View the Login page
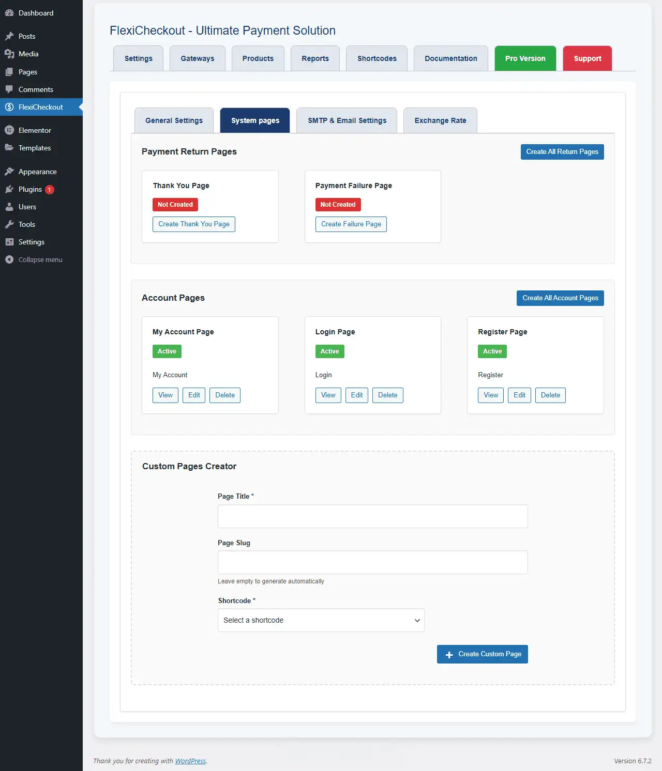This screenshot has height=771, width=662. click(328, 395)
